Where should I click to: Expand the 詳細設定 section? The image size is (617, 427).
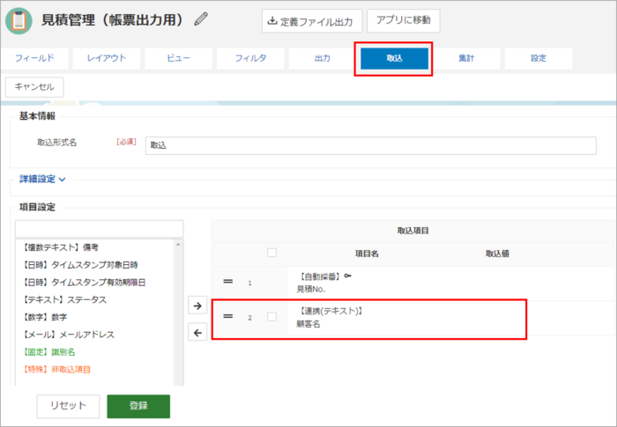42,180
